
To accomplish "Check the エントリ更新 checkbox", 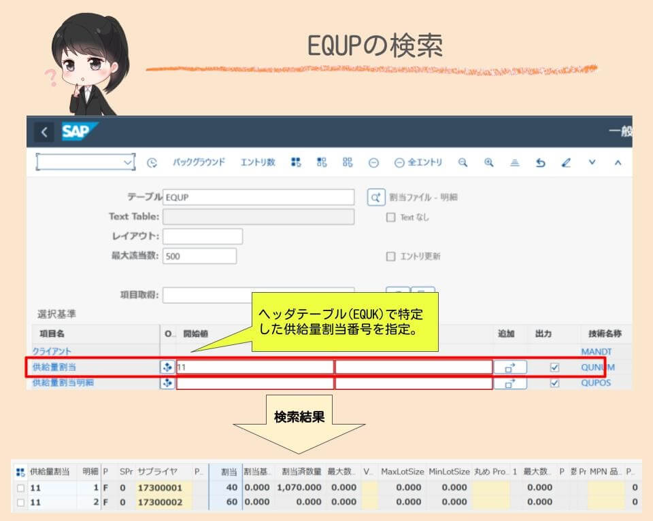I will (391, 256).
